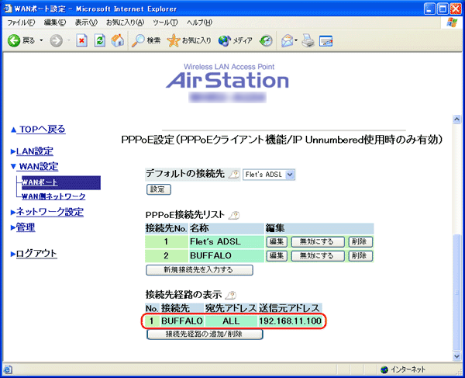This screenshot has height=378, width=465.
Task: Click the page icon in the status bar
Action: 8,369
